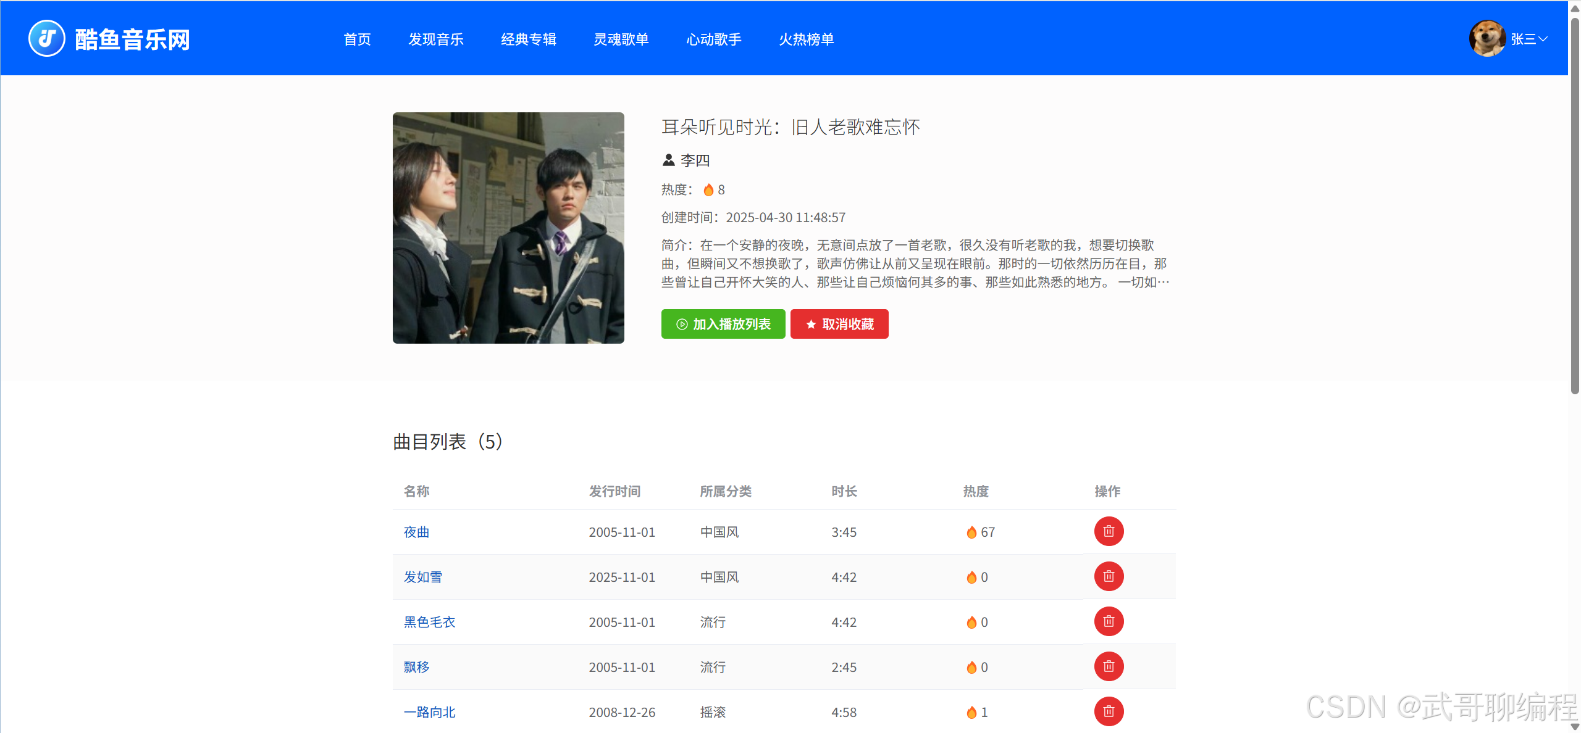The height and width of the screenshot is (733, 1581).
Task: Switch to 经典专辑 navigation tab
Action: (x=529, y=39)
